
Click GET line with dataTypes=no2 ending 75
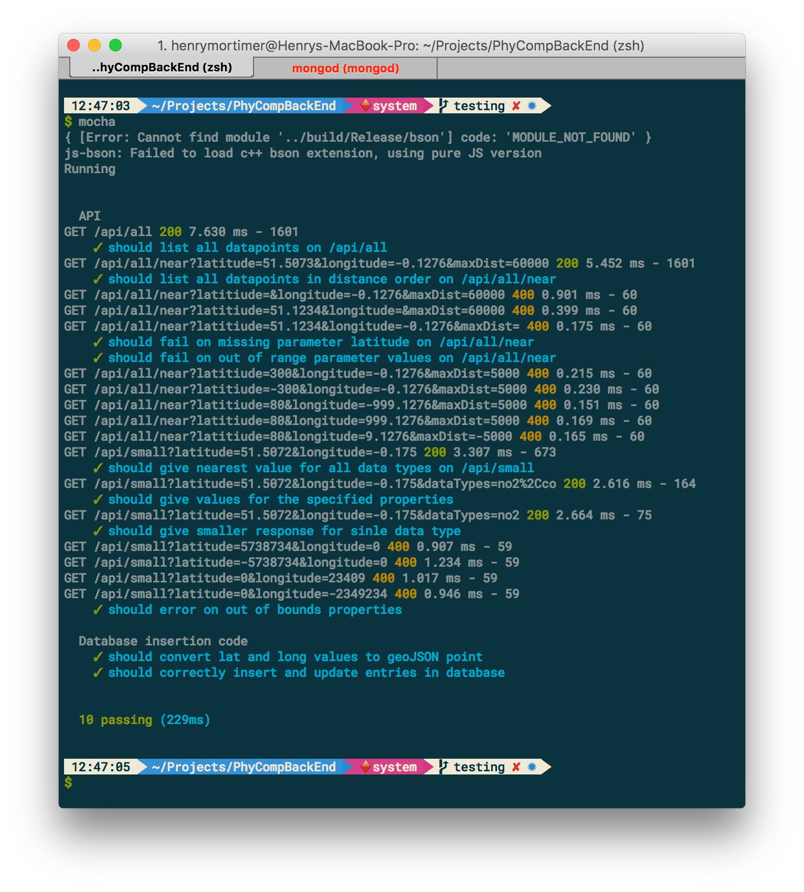(358, 515)
